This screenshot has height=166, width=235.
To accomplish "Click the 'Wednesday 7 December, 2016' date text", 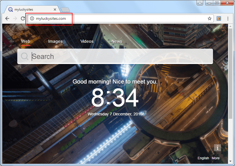I will pos(115,114).
